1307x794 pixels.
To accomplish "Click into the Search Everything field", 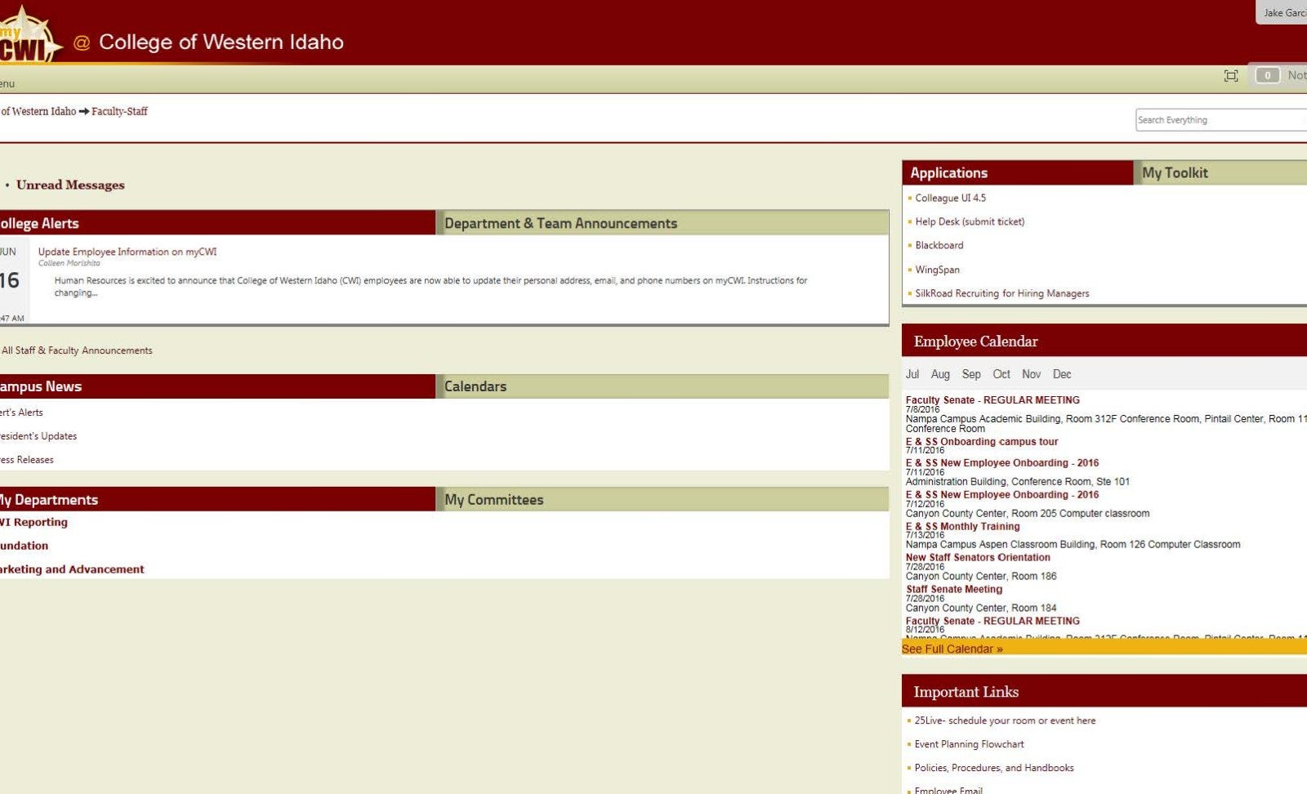I will point(1219,120).
